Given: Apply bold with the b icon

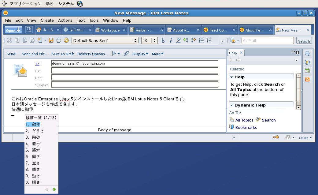Looking at the screenshot, I should click(163, 41).
